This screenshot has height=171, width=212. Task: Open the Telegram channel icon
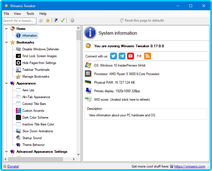tap(122, 56)
